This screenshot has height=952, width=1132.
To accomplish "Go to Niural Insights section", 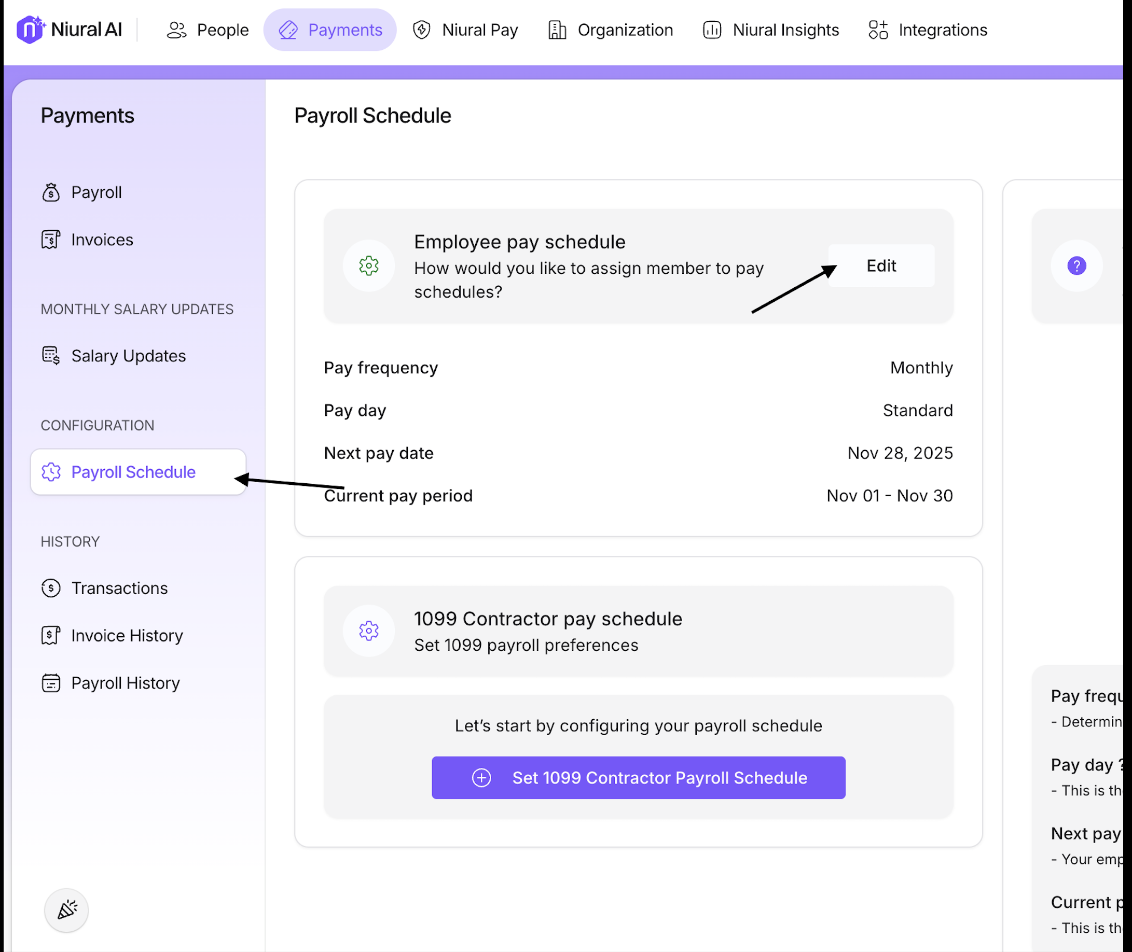I will coord(770,30).
